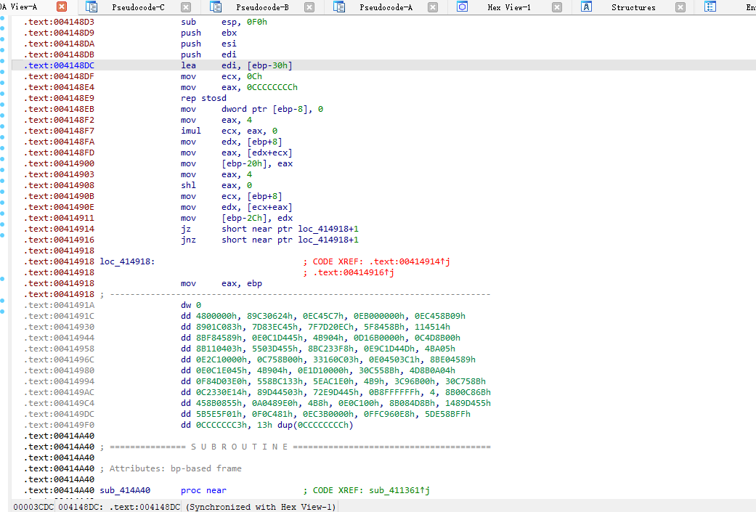The width and height of the screenshot is (756, 512).
Task: Click the Enums tab icon
Action: (x=710, y=7)
